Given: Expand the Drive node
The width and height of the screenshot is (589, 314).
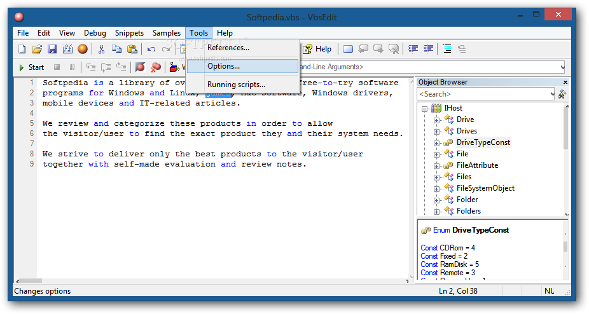Looking at the screenshot, I should 436,121.
